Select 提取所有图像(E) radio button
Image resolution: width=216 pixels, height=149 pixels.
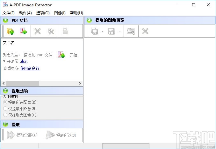click(x=5, y=102)
